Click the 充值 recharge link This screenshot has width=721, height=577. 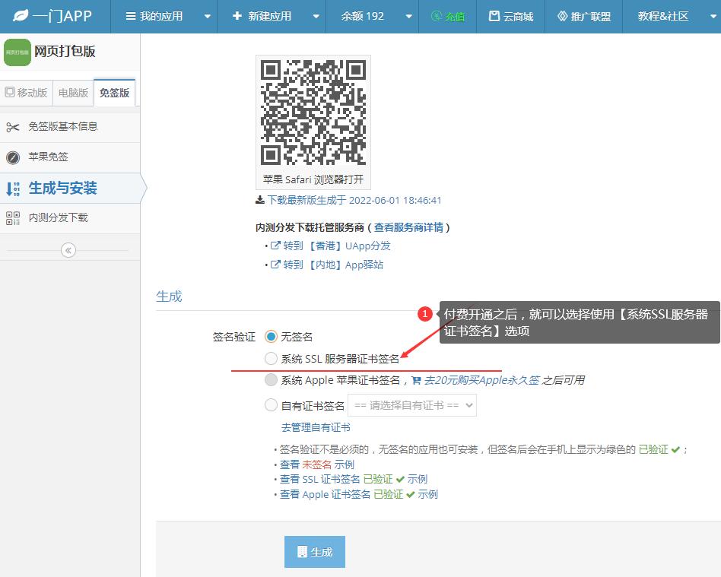[x=447, y=17]
